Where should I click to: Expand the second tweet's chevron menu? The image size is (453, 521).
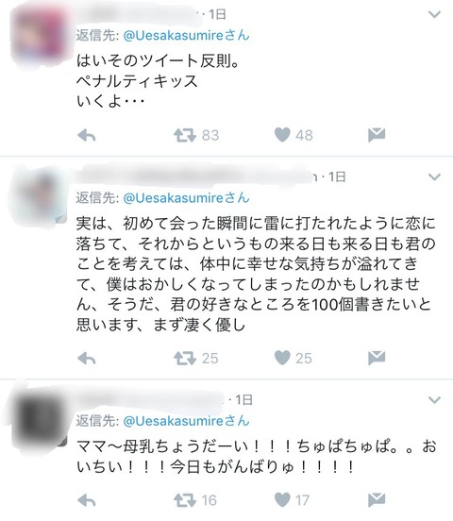tap(434, 176)
